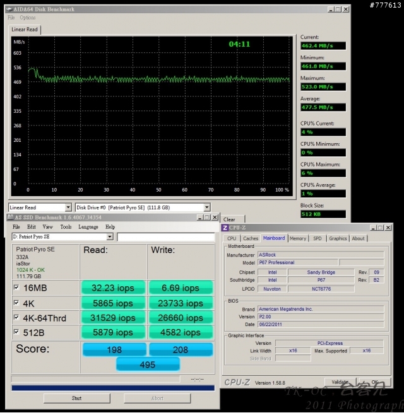Click the Abort button in AS SSD Benchmark
The width and height of the screenshot is (404, 413).
[157, 398]
